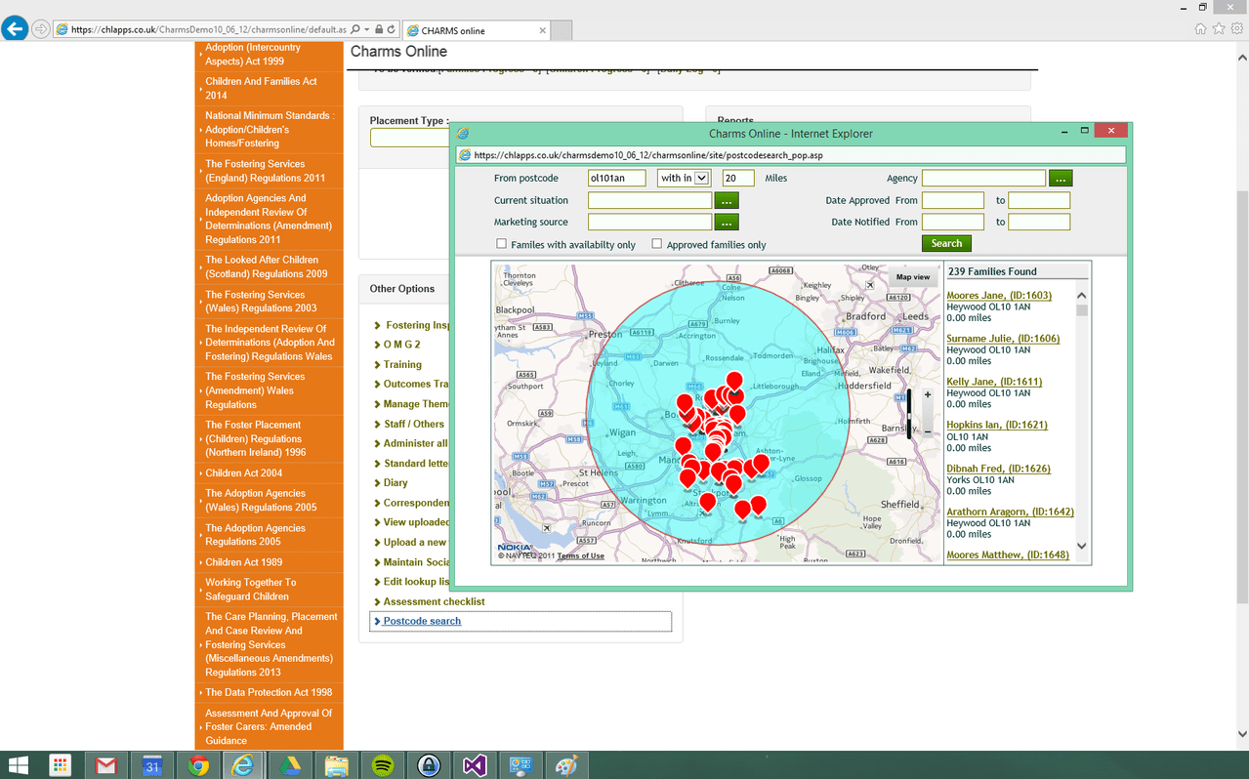Zoom in on map with plus button
This screenshot has width=1249, height=779.
[x=927, y=395]
